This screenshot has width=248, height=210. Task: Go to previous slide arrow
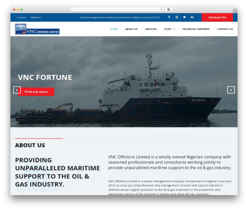pyautogui.click(x=17, y=90)
